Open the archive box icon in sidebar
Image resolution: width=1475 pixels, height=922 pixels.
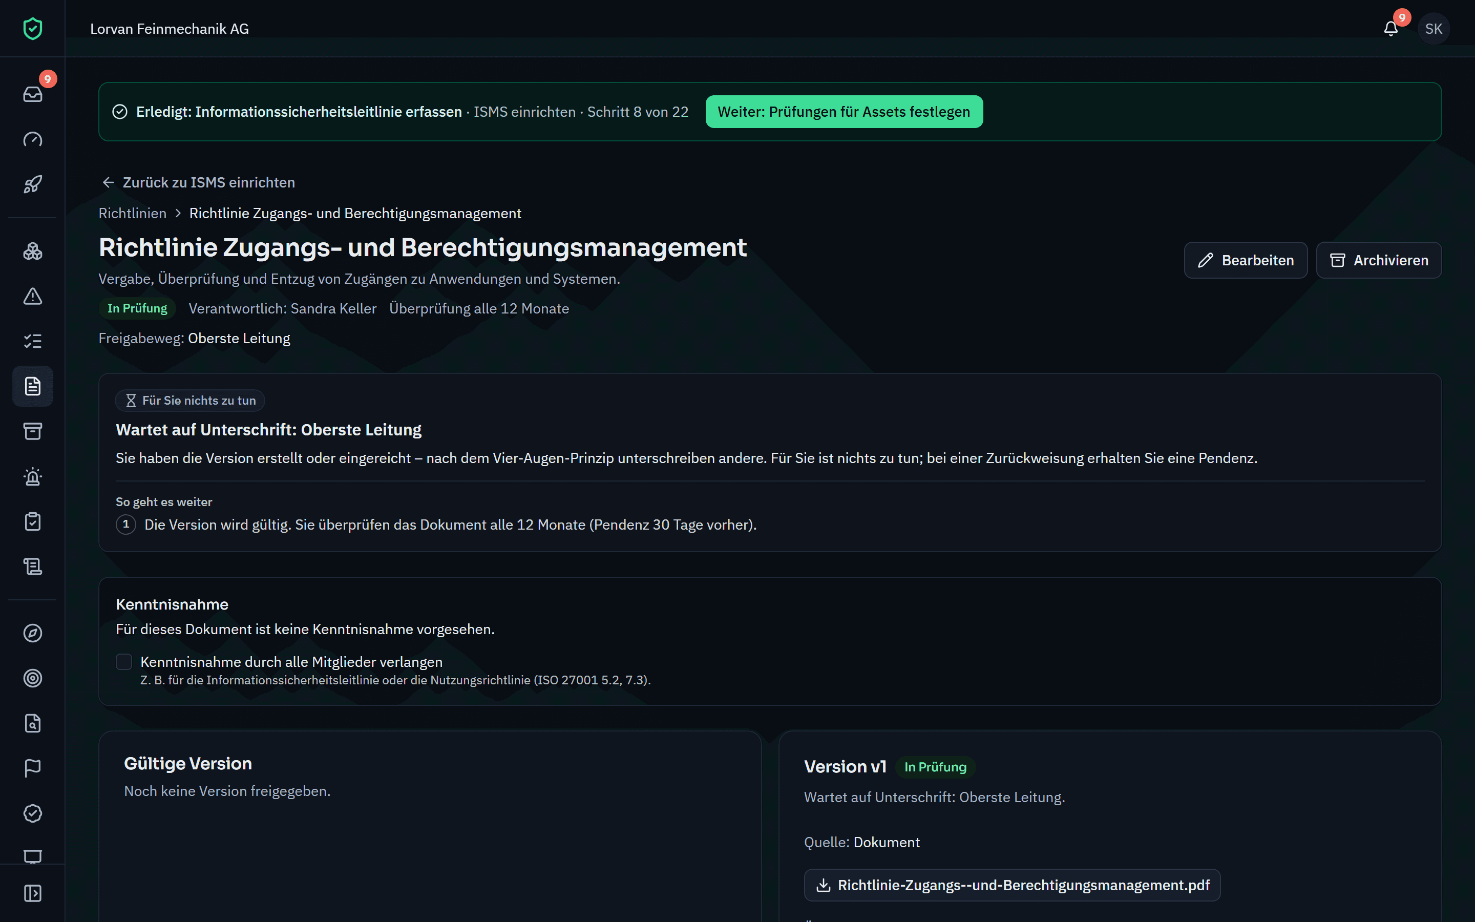(32, 432)
